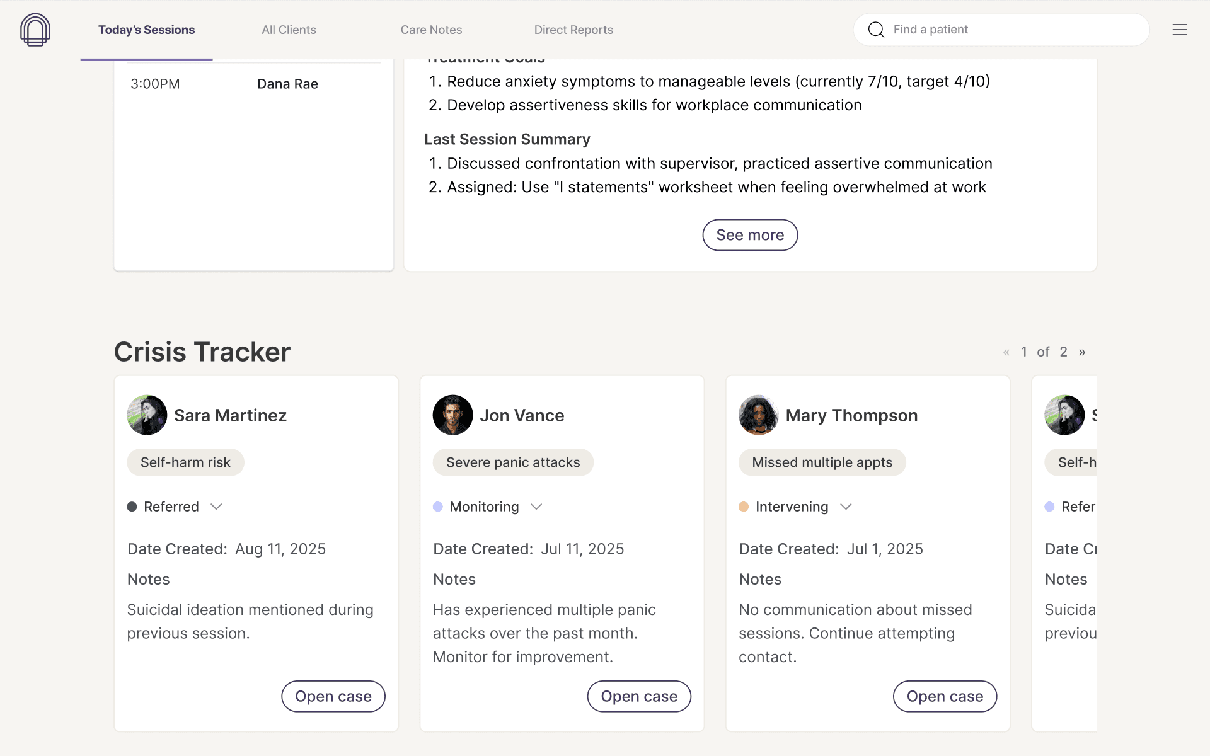This screenshot has width=1210, height=756.
Task: Switch to the All Clients tab
Action: tap(289, 30)
